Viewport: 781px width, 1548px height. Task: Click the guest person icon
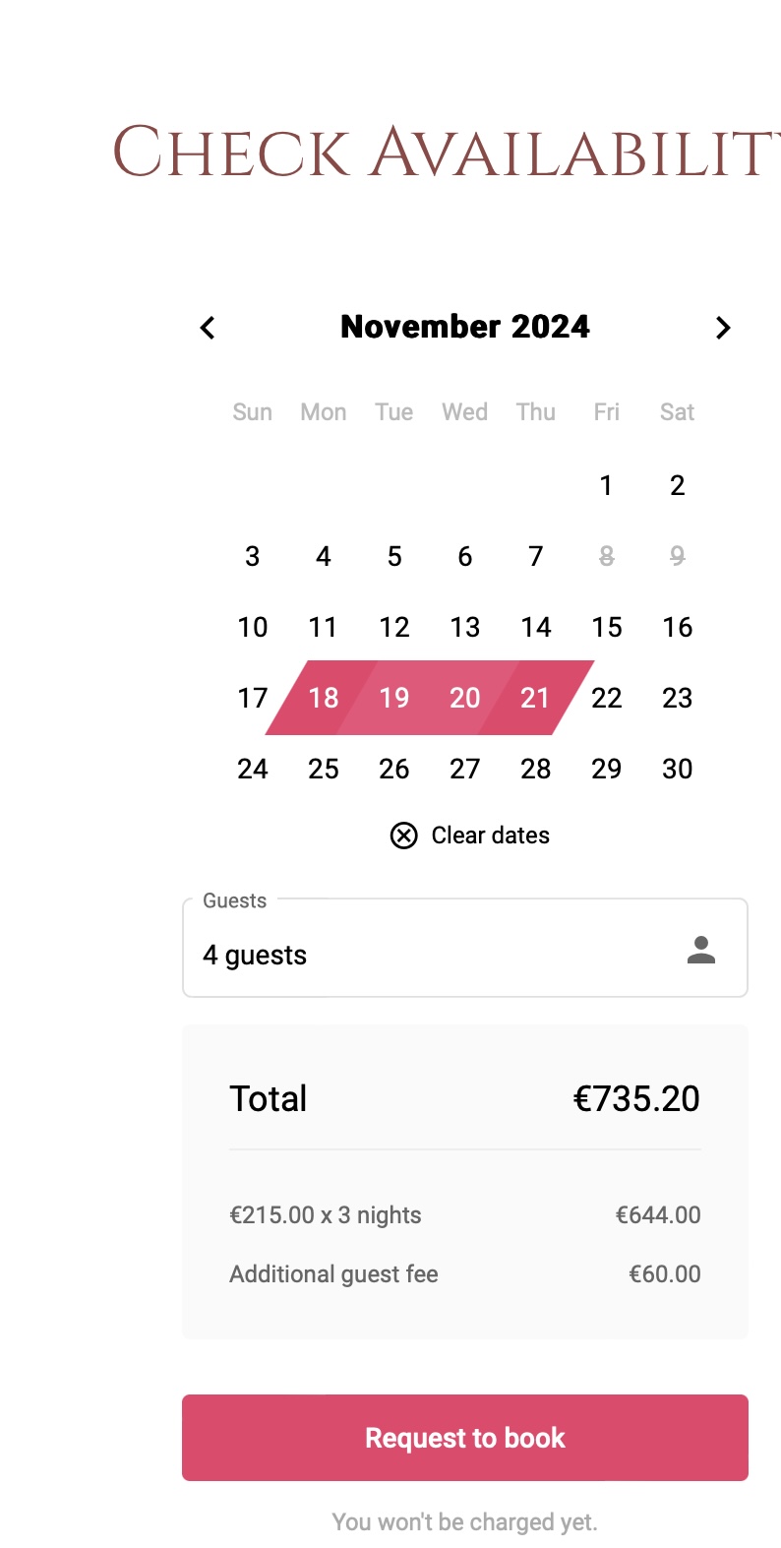[701, 950]
